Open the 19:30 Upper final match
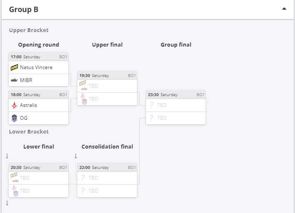This screenshot has width=295, height=213. (107, 76)
